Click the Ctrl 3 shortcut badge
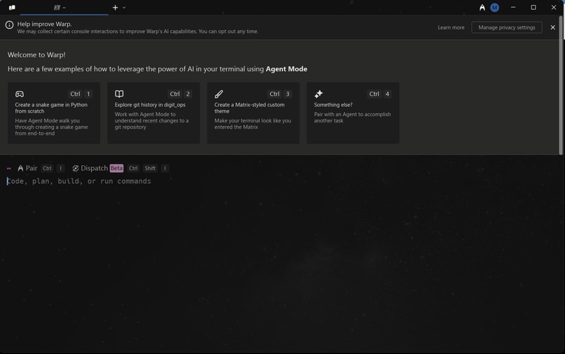 click(x=279, y=94)
